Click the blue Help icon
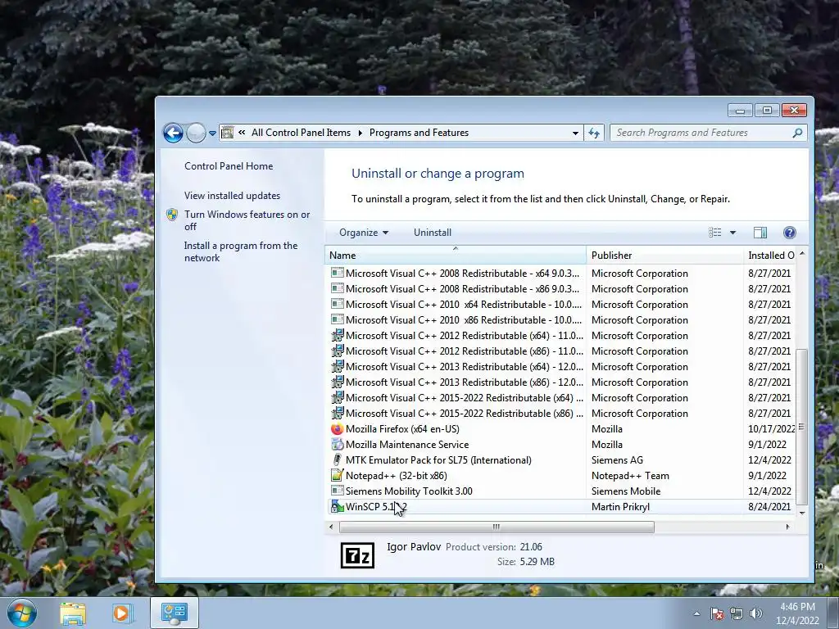Image resolution: width=839 pixels, height=629 pixels. pyautogui.click(x=789, y=232)
